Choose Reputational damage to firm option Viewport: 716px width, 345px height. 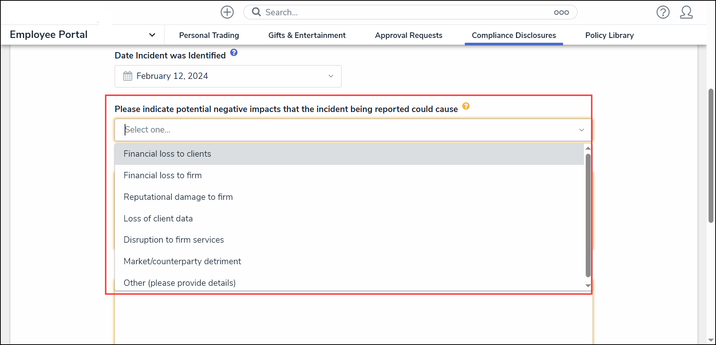coord(178,197)
